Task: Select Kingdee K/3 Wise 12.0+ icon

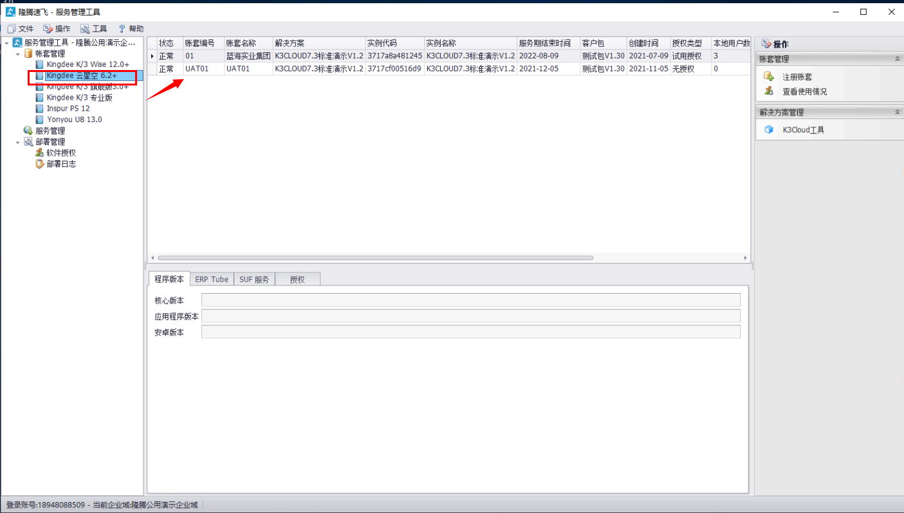Action: tap(40, 65)
